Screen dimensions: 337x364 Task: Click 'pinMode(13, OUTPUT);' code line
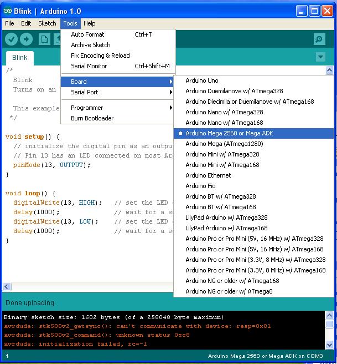[51, 165]
